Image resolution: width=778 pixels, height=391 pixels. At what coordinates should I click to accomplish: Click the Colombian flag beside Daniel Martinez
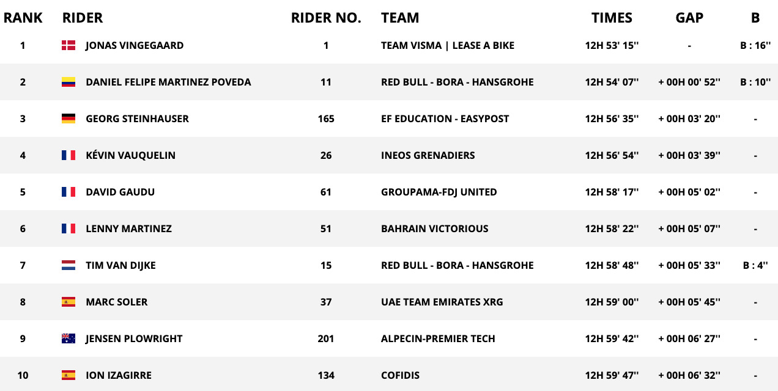click(x=69, y=82)
